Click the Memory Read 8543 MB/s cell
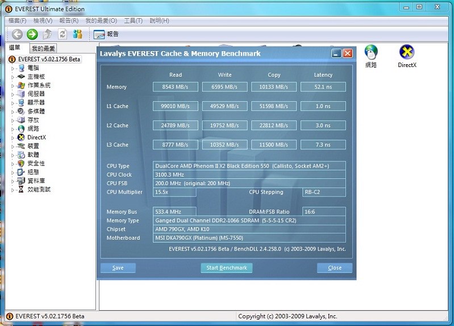The image size is (454, 326). (176, 87)
